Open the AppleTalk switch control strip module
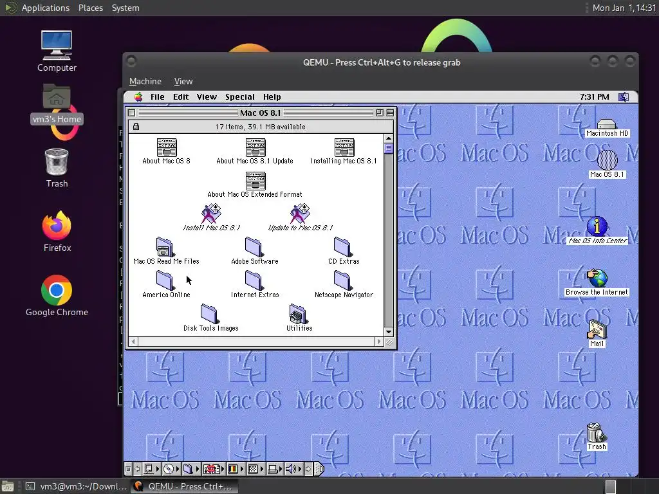This screenshot has width=659, height=494. point(152,469)
